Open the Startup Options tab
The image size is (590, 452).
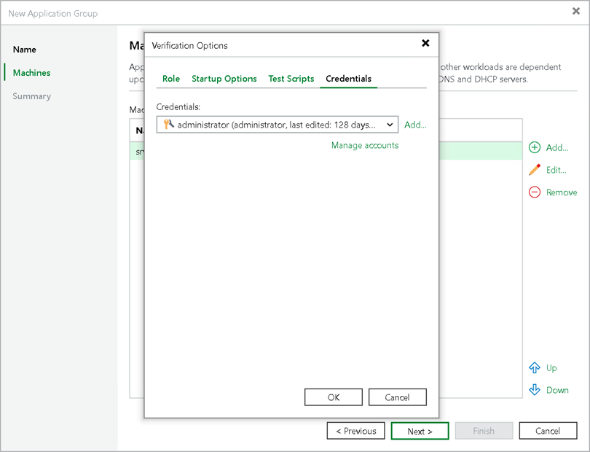coord(224,79)
